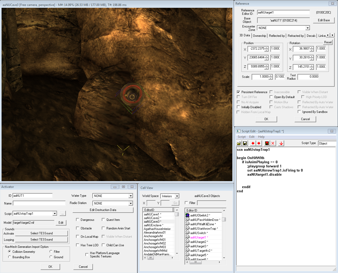The width and height of the screenshot is (338, 273).
Task: Enable the Quest Item checkbox
Action: (x=103, y=220)
